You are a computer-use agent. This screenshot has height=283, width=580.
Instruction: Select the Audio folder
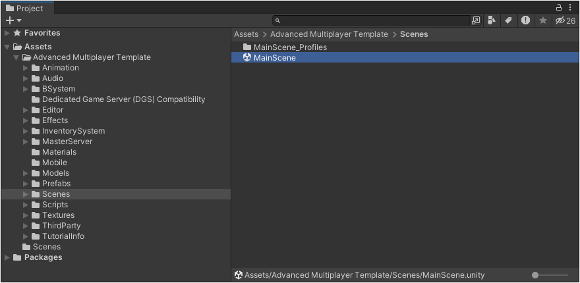point(116,79)
